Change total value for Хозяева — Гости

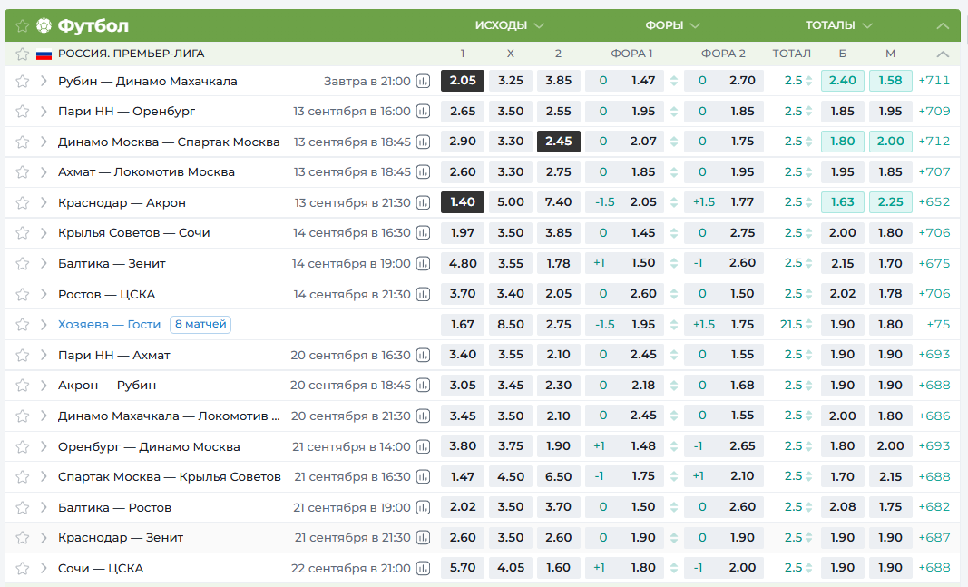pyautogui.click(x=808, y=324)
